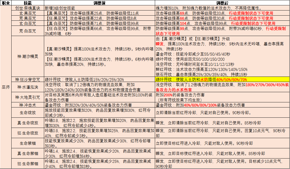290x169 pixels.
Task: Select the 创世·祭魂真诀 skill cell
Action: pyautogui.click(x=28, y=8)
